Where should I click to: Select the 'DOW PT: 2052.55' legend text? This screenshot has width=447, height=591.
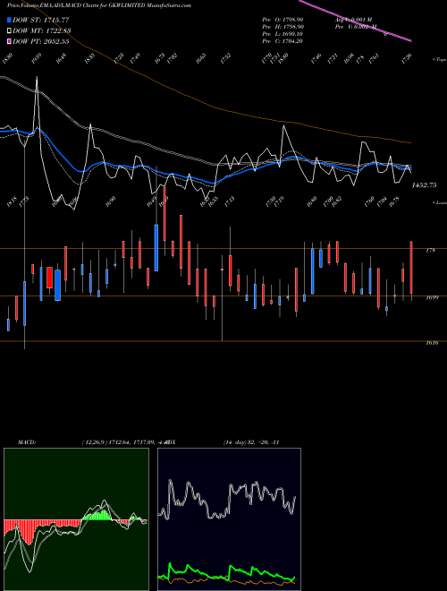(x=41, y=41)
